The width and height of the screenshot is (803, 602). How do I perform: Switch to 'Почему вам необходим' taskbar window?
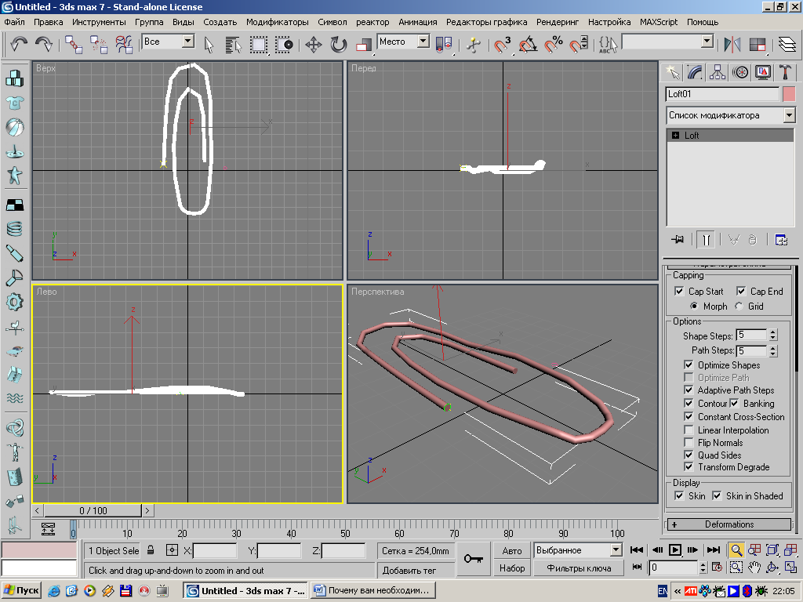373,590
